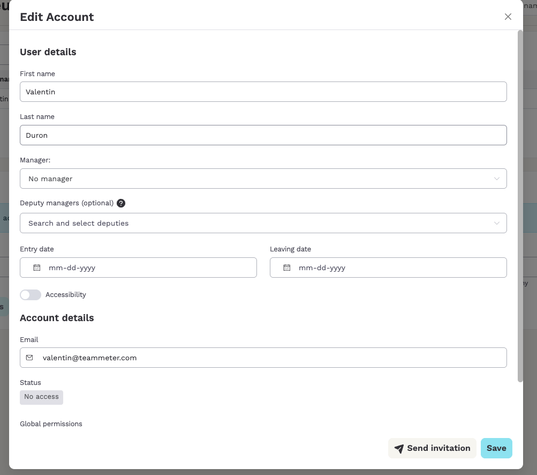Screen dimensions: 537x475
Task: Focus the Last name input field
Action: (x=263, y=135)
